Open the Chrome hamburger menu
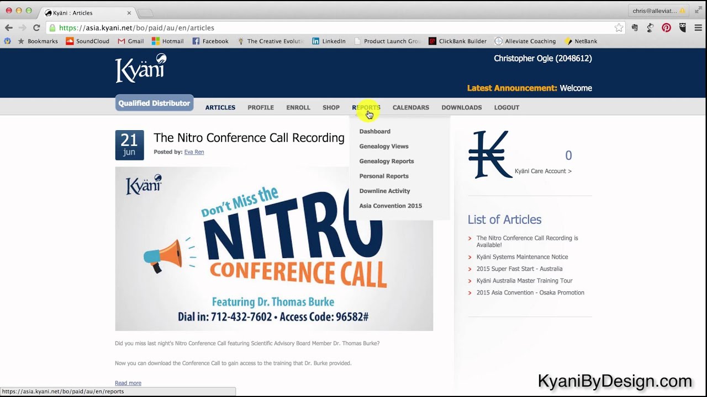 (x=699, y=28)
